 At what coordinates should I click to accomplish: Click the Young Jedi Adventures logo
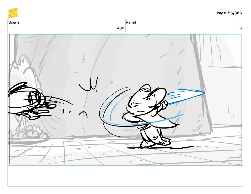point(13,13)
